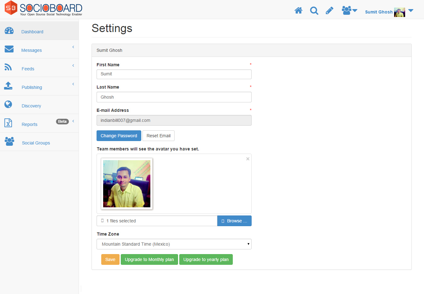Click the avatar photo preview
This screenshot has height=294, width=424.
tap(127, 184)
